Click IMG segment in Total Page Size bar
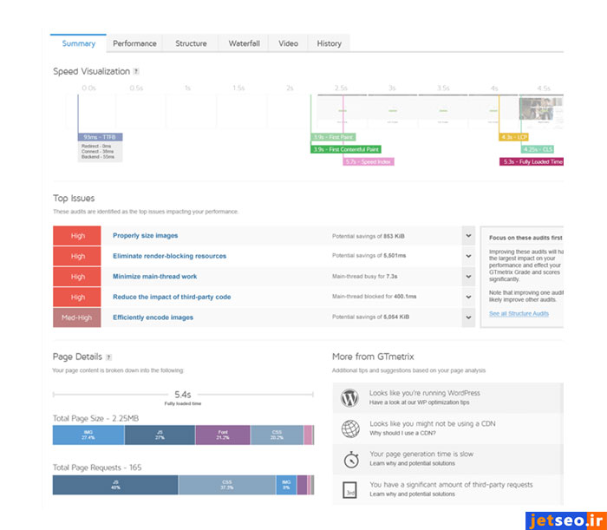This screenshot has width=607, height=530. [87, 435]
